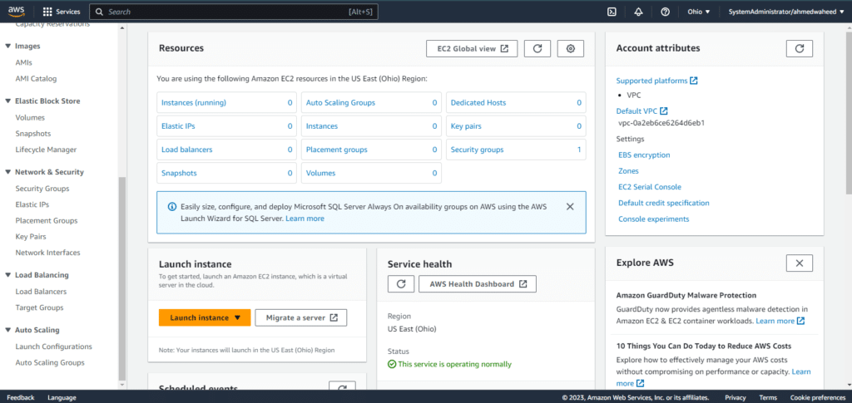Image resolution: width=852 pixels, height=403 pixels.
Task: Open Default credit specification link
Action: (x=663, y=203)
